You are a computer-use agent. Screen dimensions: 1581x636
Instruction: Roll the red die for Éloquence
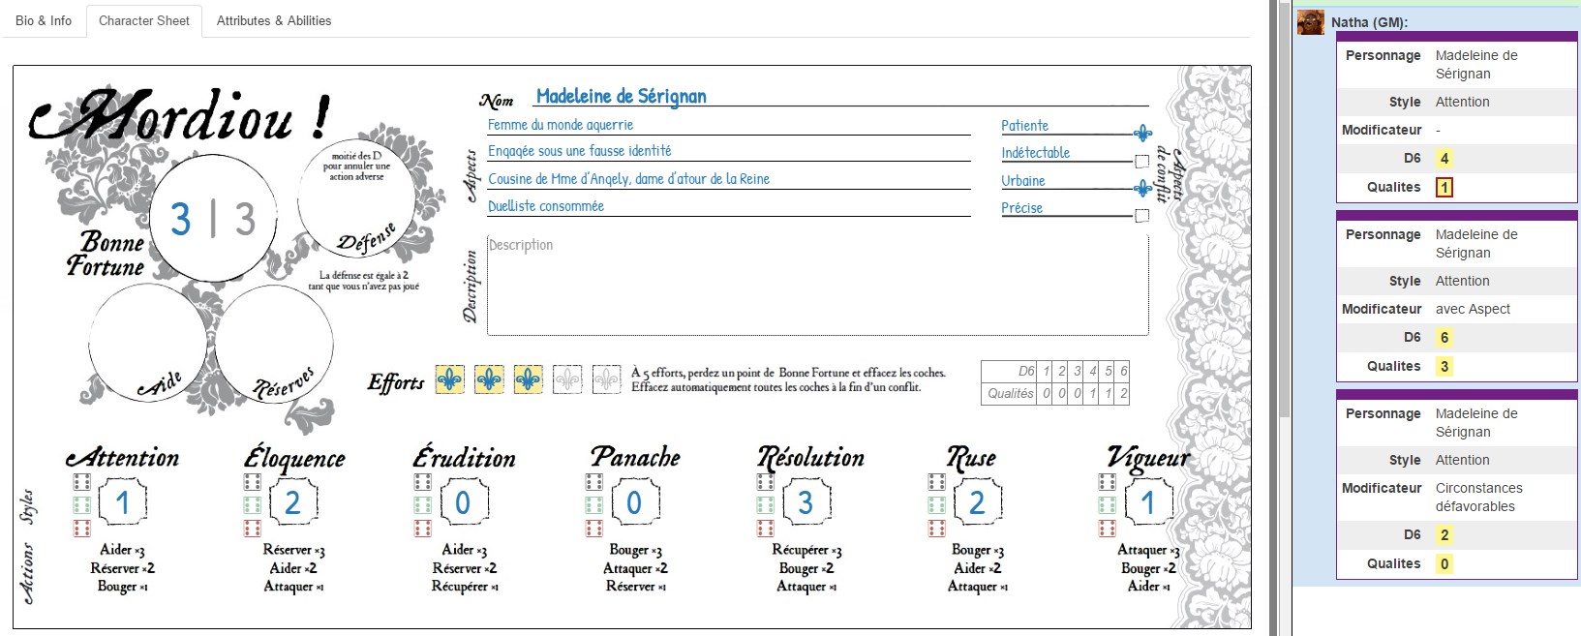(x=252, y=529)
